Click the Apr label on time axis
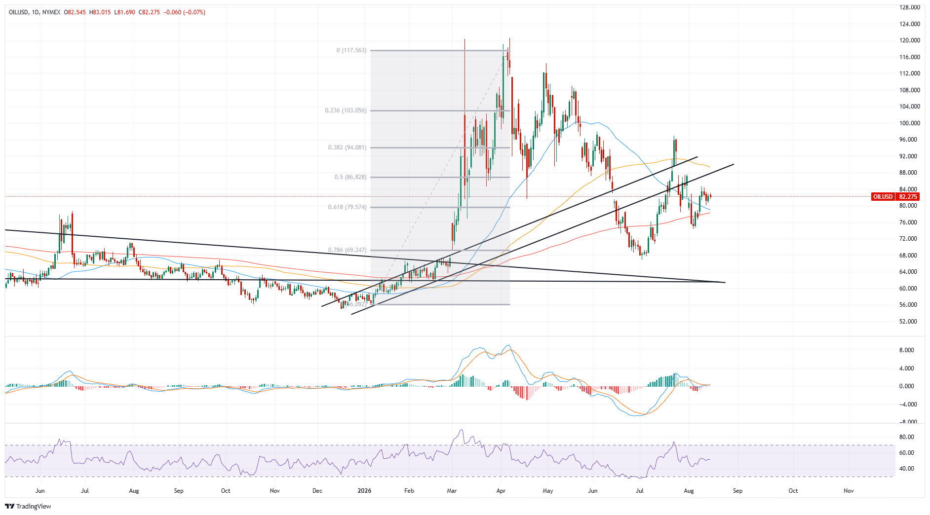 (501, 491)
